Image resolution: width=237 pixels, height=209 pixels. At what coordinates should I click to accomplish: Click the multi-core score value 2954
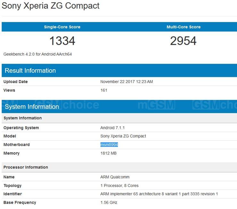click(x=183, y=41)
